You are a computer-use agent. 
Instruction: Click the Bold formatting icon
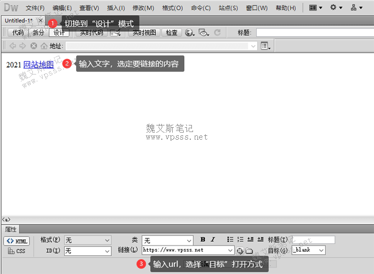pyautogui.click(x=203, y=240)
